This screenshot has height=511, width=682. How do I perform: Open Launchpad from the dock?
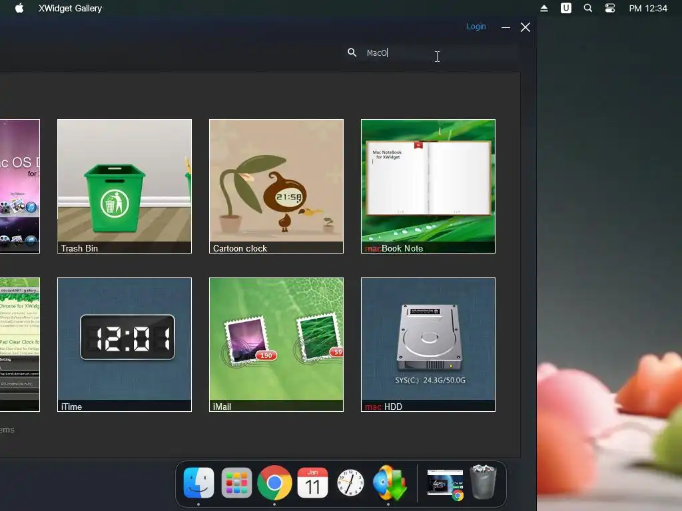click(x=236, y=483)
